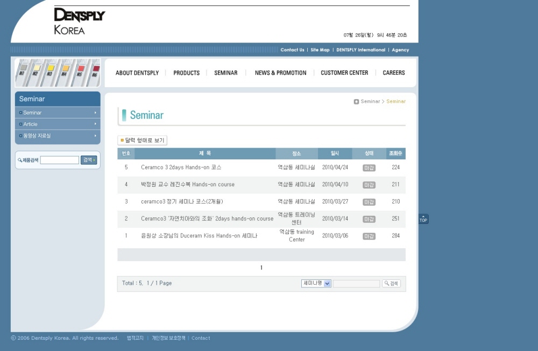Open the PRODUCTS menu
538x351 pixels.
pyautogui.click(x=186, y=73)
